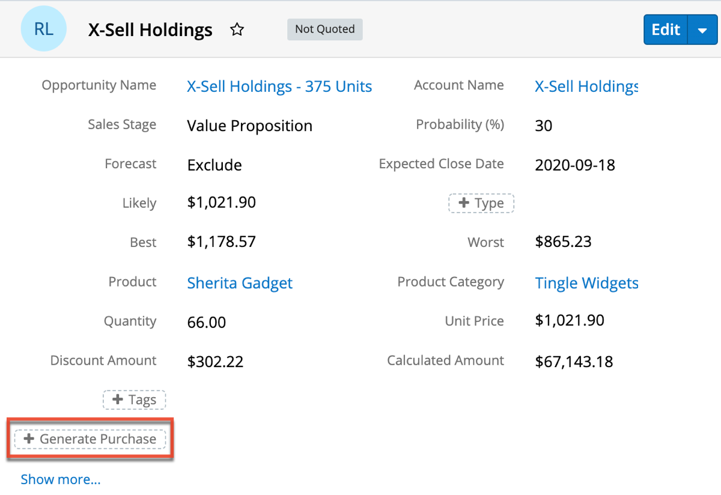721x495 pixels.
Task: Click the Edit button
Action: (x=666, y=30)
